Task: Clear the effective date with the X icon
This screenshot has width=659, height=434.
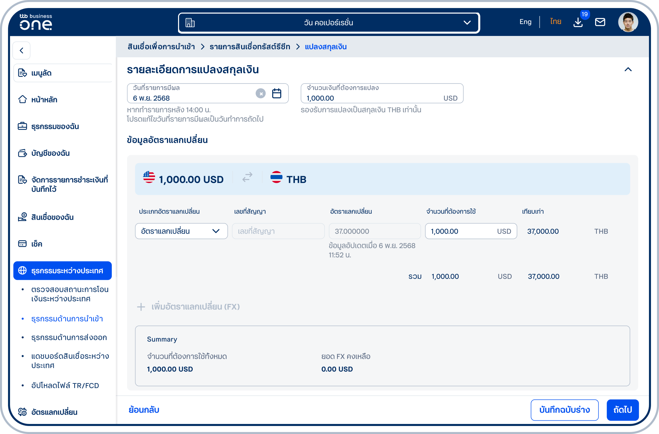Action: [261, 94]
